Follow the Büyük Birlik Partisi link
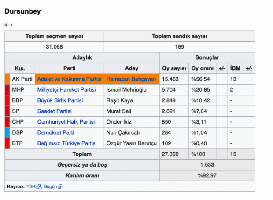This screenshot has width=273, height=200. click(60, 100)
